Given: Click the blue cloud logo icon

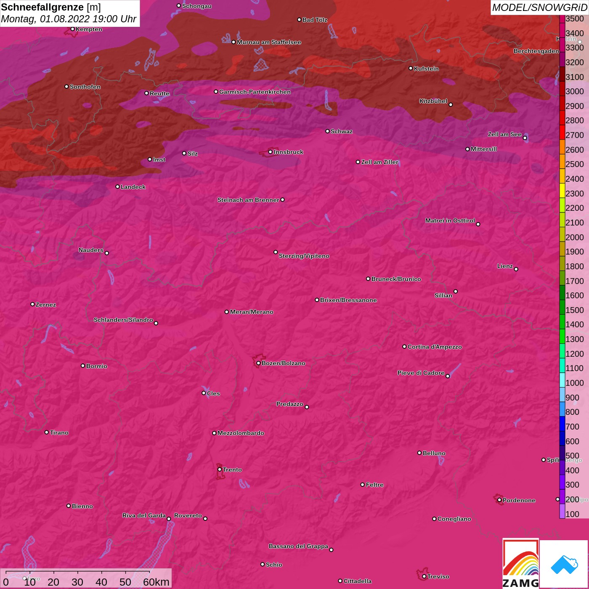Looking at the screenshot, I should [x=564, y=564].
